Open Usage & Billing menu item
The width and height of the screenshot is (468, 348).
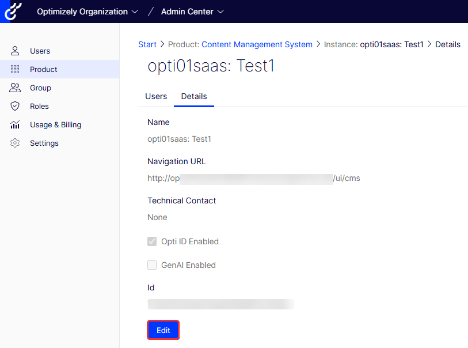55,125
